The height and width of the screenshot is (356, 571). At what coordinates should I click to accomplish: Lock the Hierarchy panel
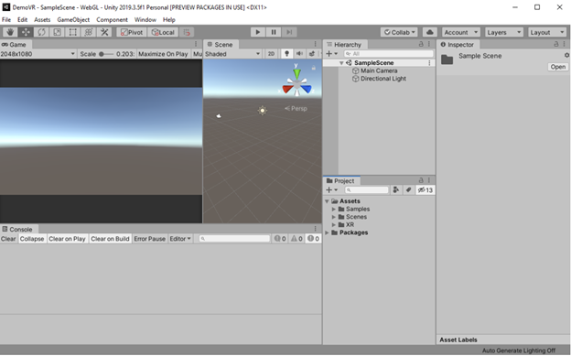[x=421, y=44]
